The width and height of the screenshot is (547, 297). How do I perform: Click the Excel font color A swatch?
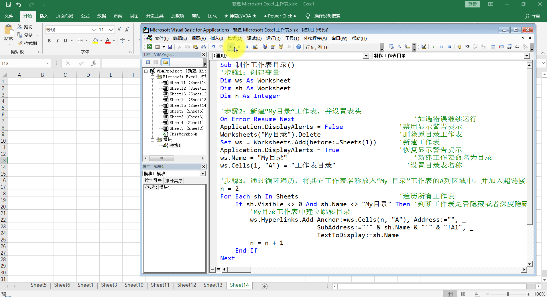[108, 41]
